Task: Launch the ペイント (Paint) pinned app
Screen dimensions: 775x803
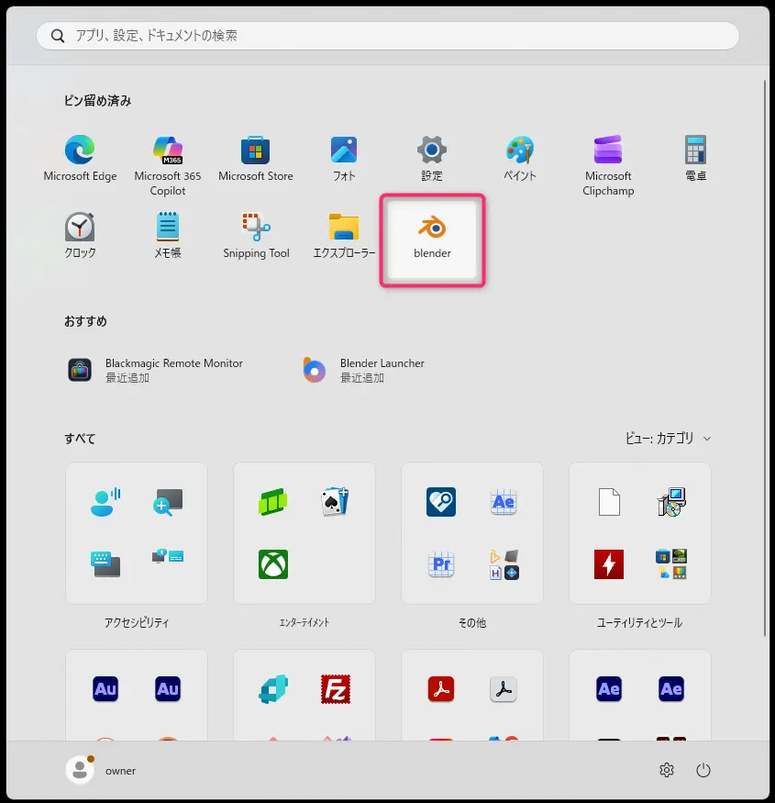Action: click(x=519, y=158)
